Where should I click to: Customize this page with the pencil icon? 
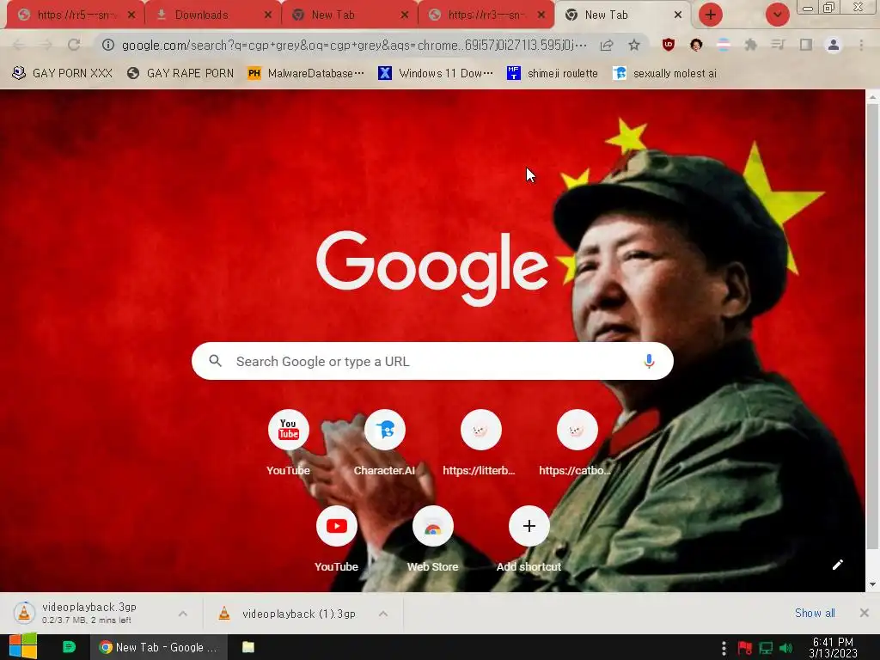pyautogui.click(x=837, y=565)
